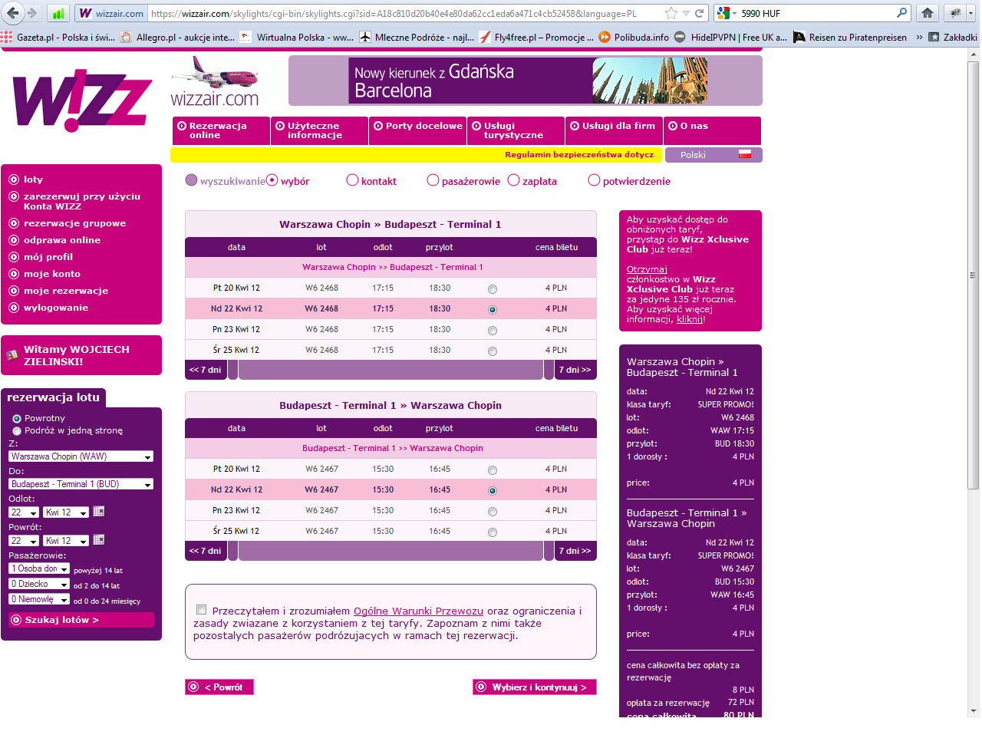The image size is (982, 738).
Task: Select return flight Pn 23 Kwi 12
Action: pos(493,512)
